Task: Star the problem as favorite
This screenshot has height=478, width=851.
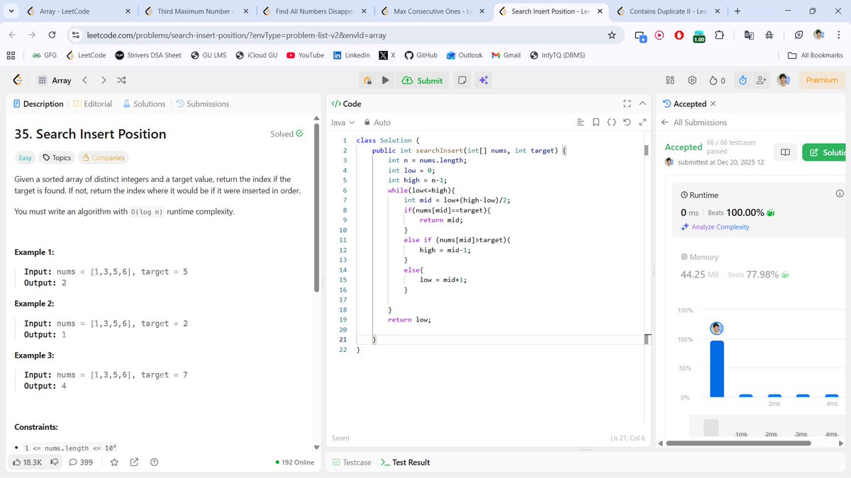Action: (114, 462)
